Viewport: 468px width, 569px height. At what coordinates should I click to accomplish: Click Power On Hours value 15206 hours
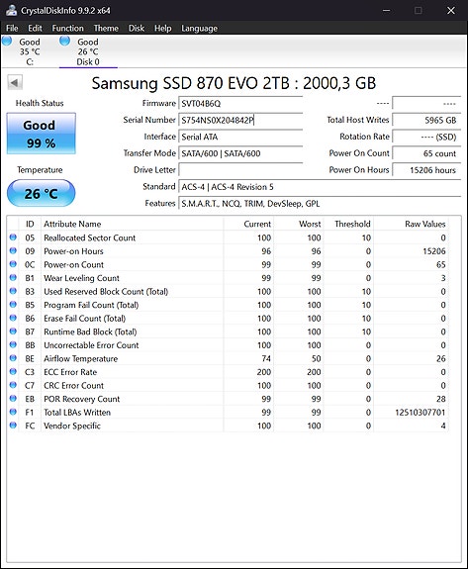(x=426, y=170)
